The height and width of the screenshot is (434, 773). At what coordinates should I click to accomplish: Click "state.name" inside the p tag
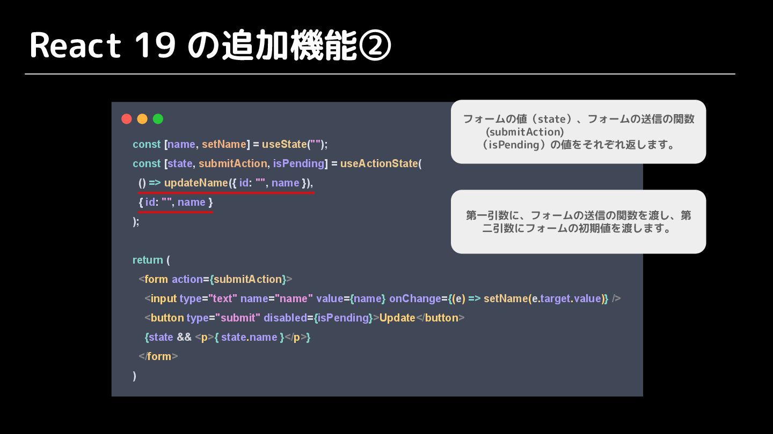coord(249,337)
